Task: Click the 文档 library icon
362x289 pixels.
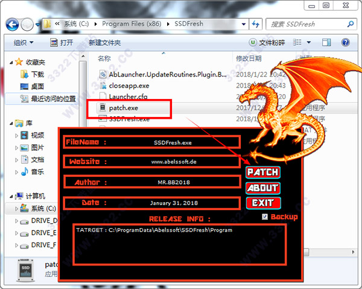Action: click(x=25, y=159)
